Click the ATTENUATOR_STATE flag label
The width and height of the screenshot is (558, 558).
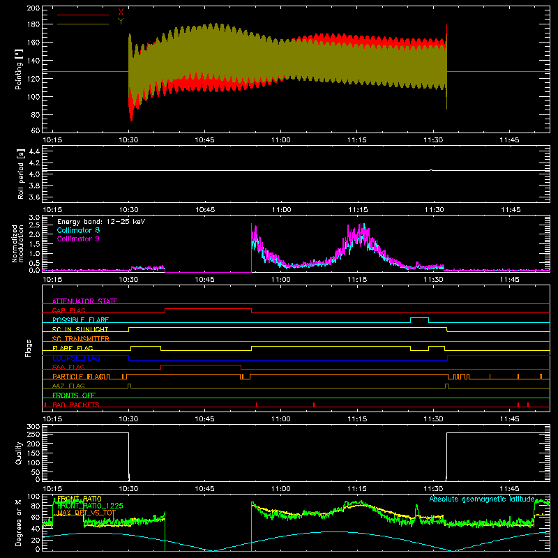click(84, 301)
